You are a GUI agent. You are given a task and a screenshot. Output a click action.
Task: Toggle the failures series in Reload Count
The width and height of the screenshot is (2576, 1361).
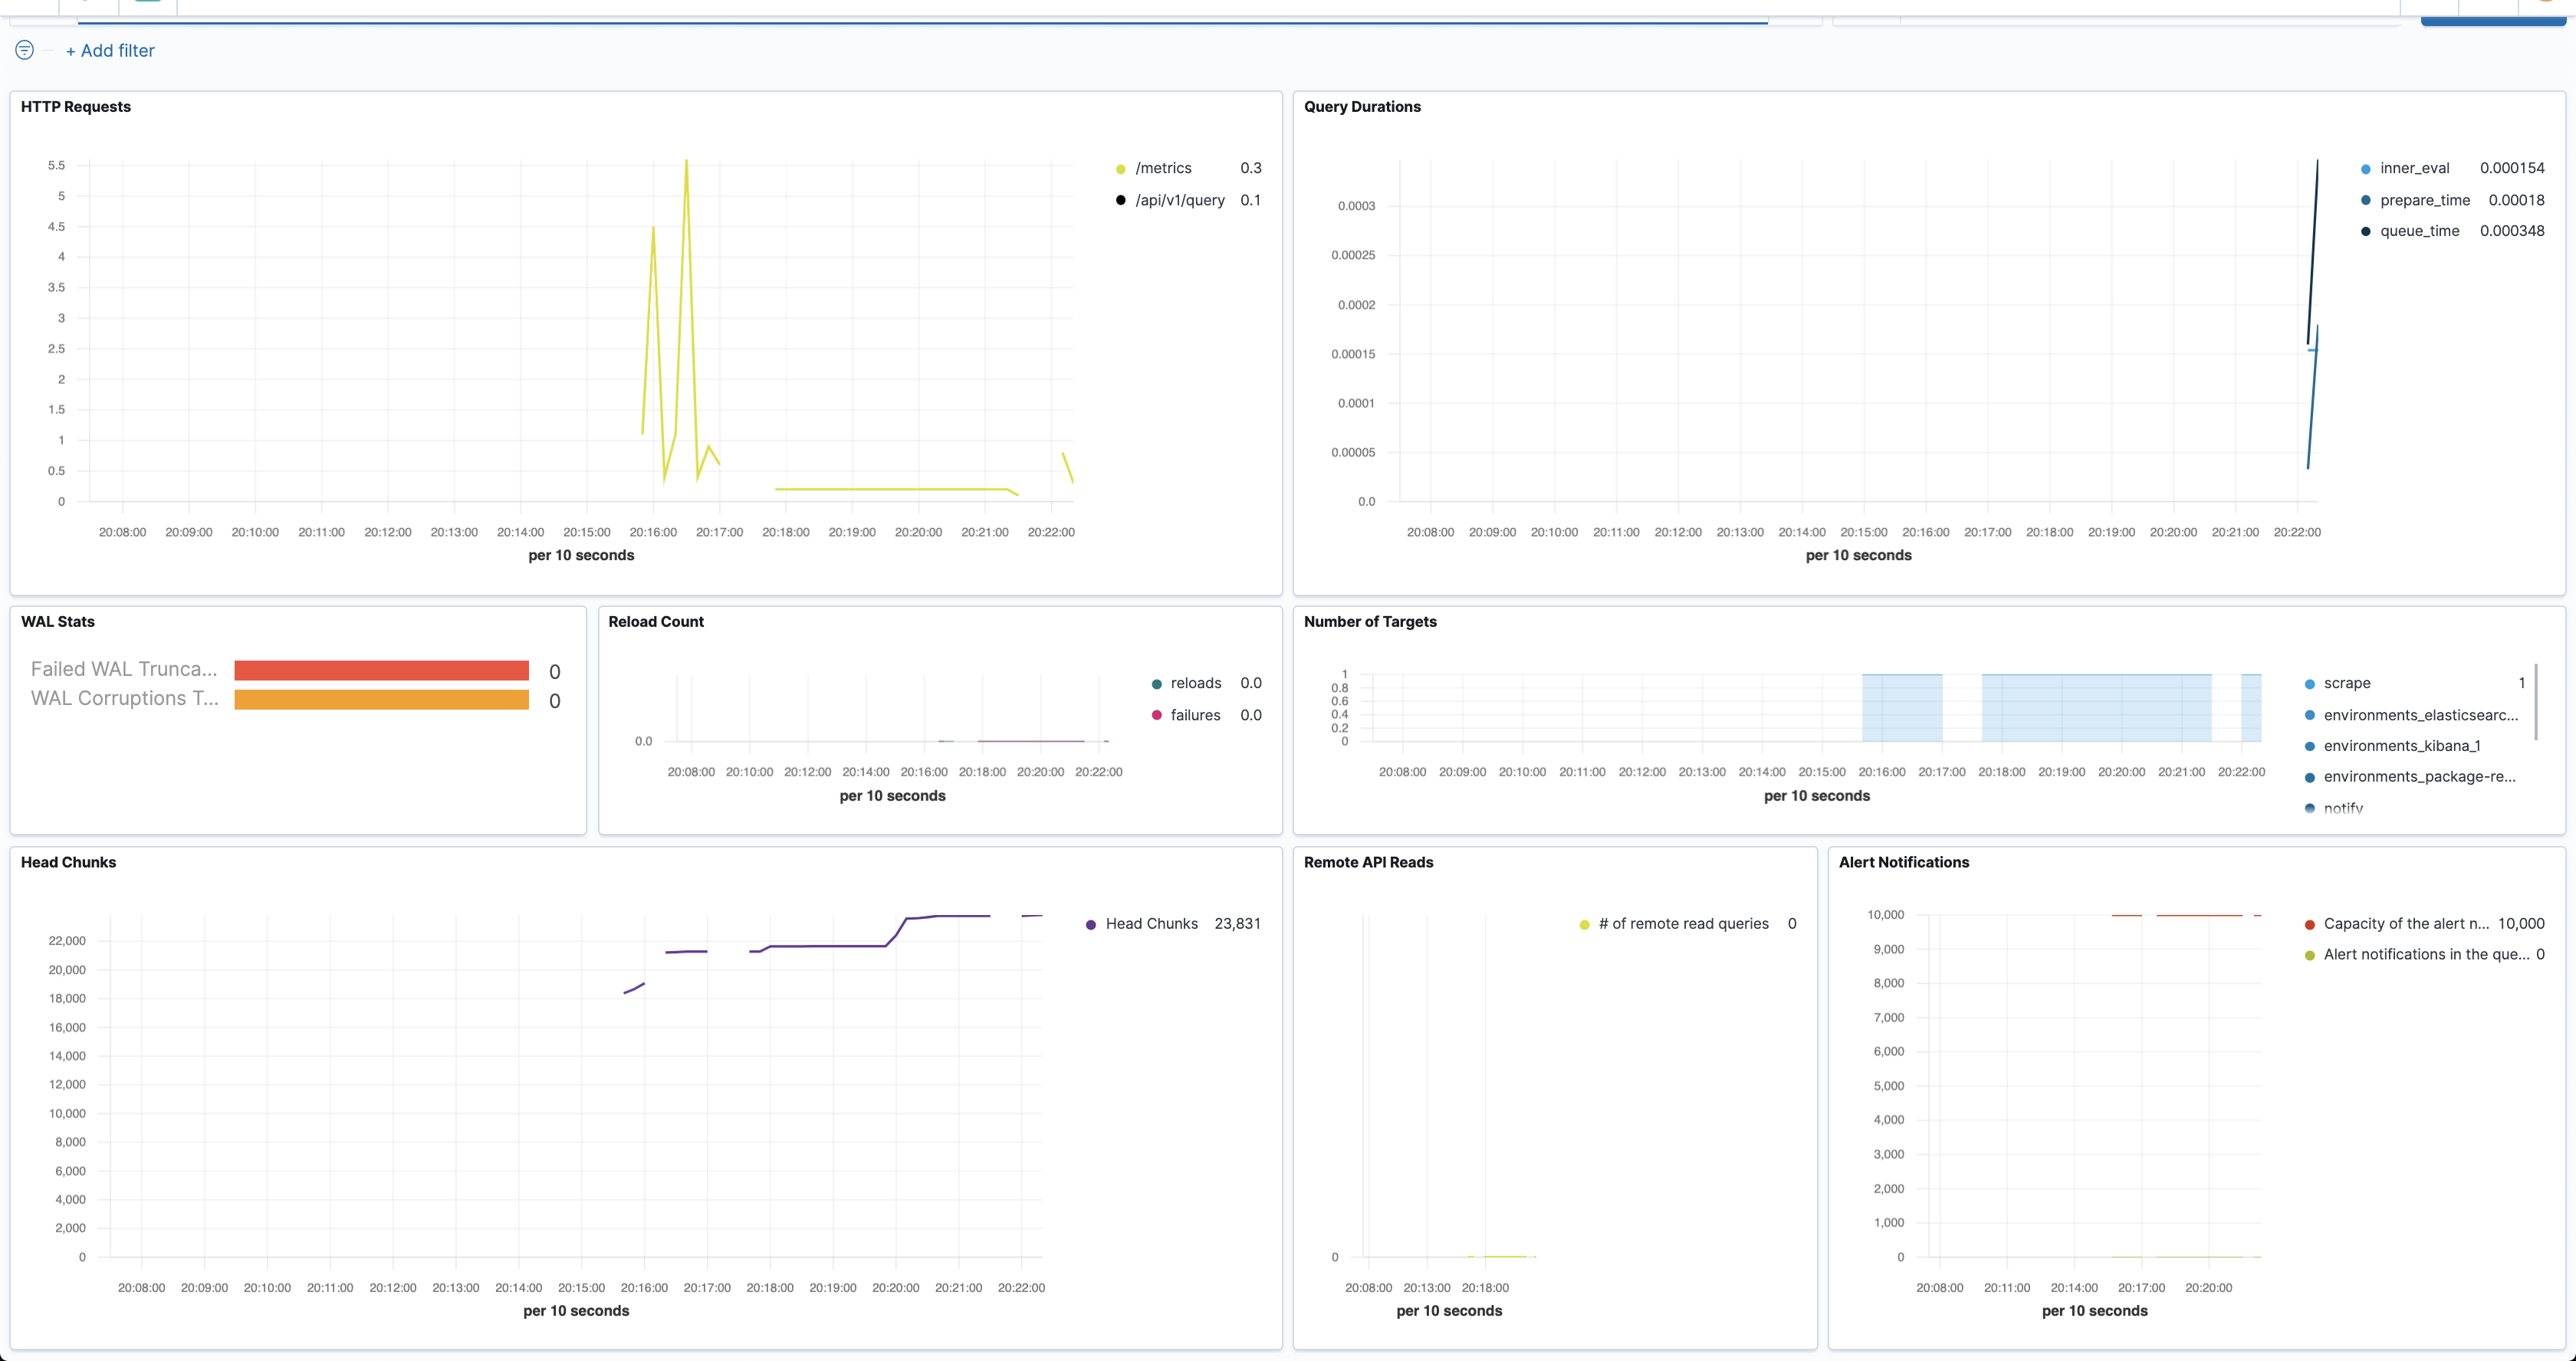(x=1195, y=716)
